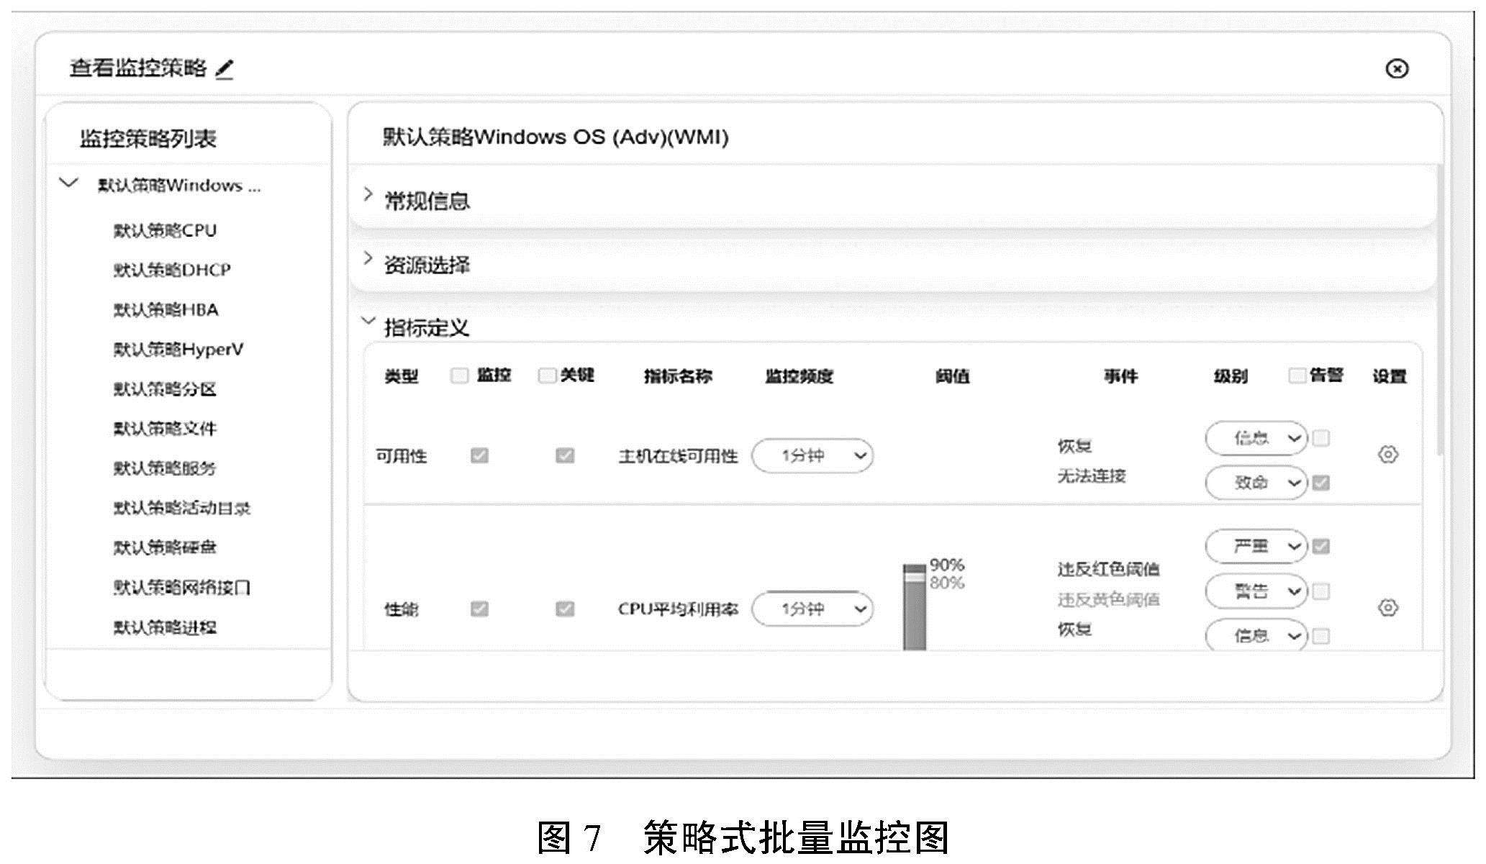This screenshot has height=864, width=1486.
Task: Toggle alarm checkbox next to 严重 level
Action: [x=1321, y=546]
